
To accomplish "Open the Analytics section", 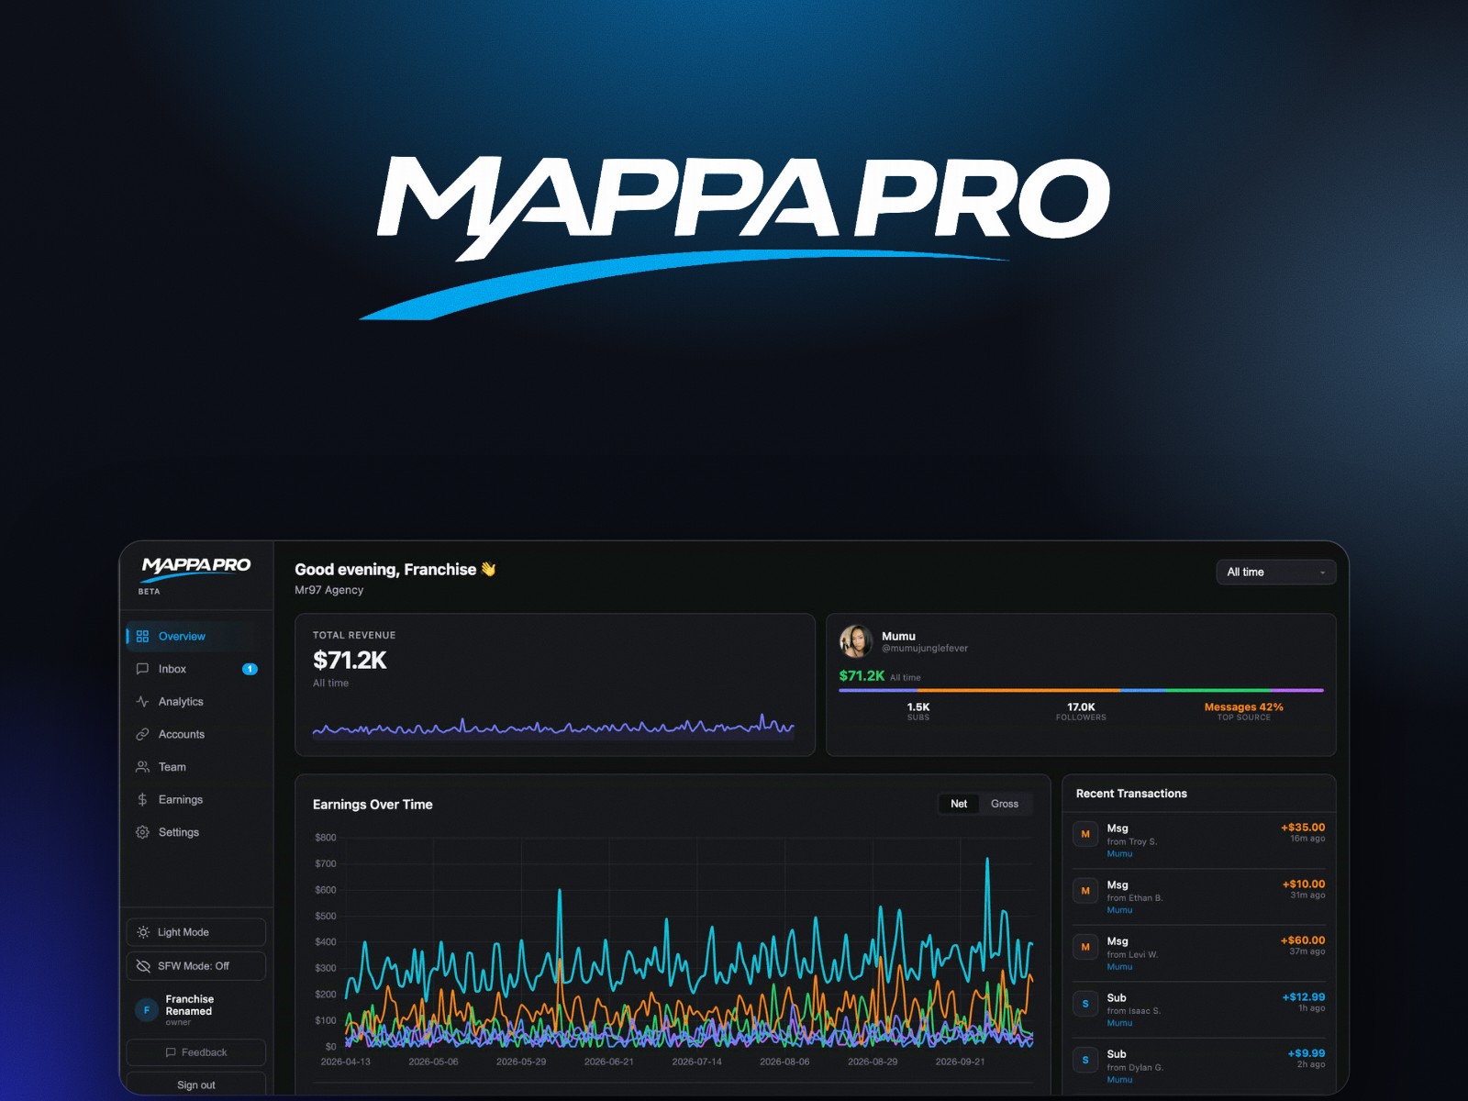I will coord(196,701).
